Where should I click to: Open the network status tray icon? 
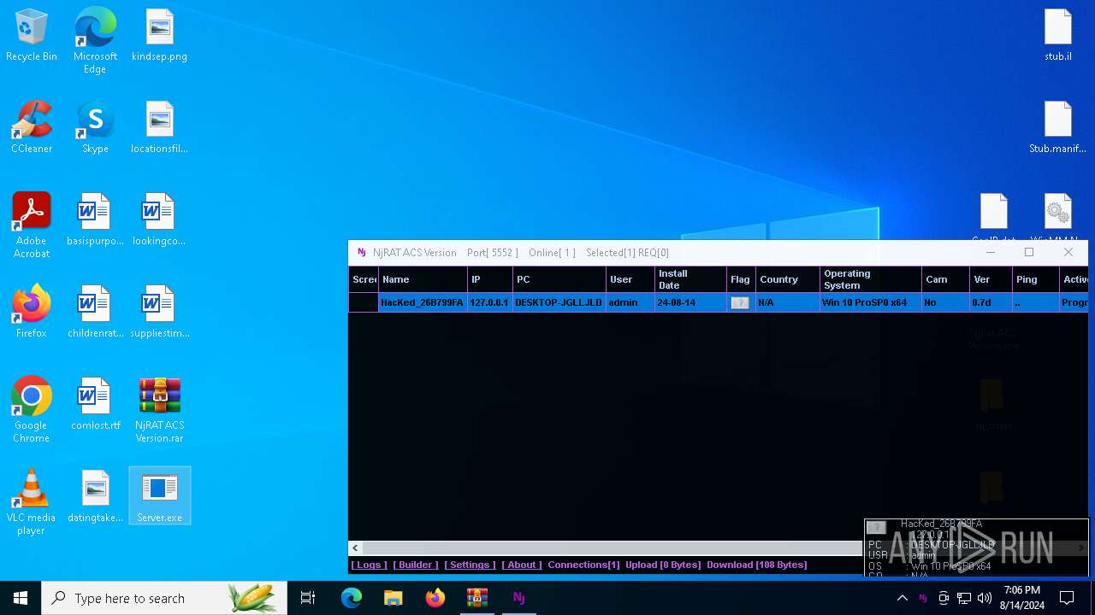964,598
